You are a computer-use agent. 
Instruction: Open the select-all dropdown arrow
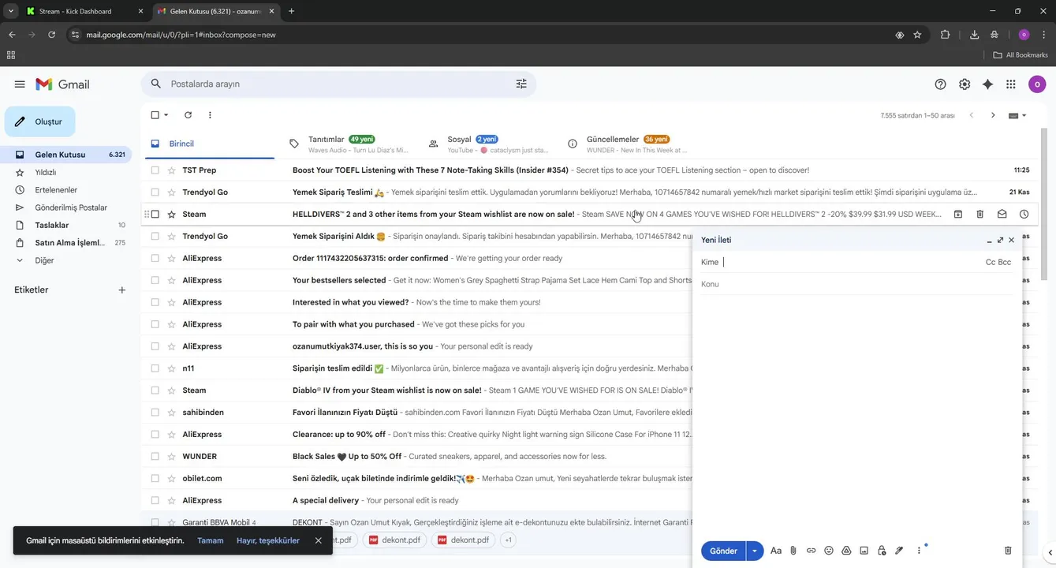[x=166, y=115]
